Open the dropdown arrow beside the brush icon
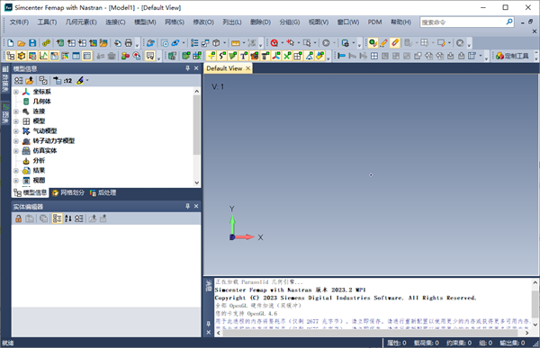 click(x=87, y=81)
